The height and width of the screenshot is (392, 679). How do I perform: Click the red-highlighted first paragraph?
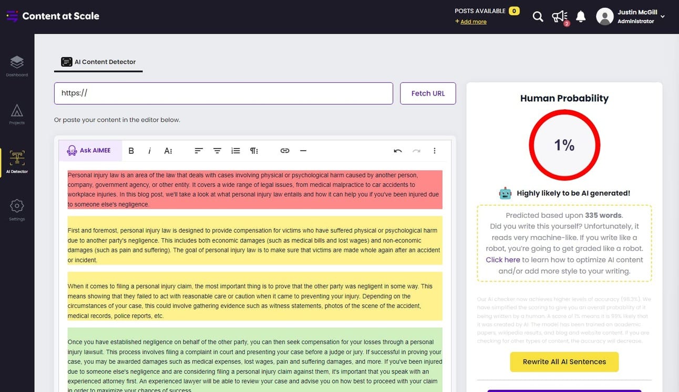[255, 189]
